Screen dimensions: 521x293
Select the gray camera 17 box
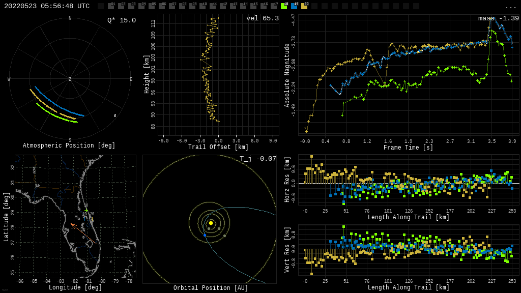(274, 6)
